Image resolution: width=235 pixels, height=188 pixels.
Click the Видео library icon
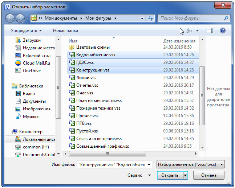pos(18,94)
